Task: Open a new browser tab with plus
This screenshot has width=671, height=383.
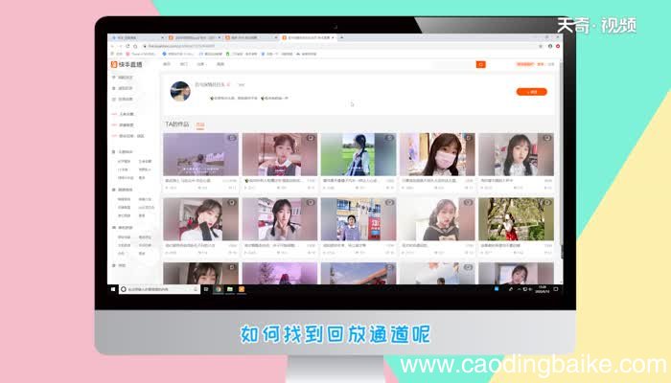Action: coord(341,37)
